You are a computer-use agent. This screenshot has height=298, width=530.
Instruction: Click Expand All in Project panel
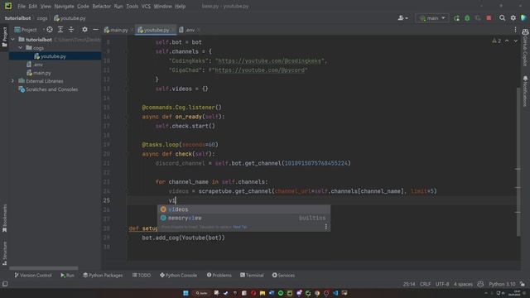coord(60,30)
